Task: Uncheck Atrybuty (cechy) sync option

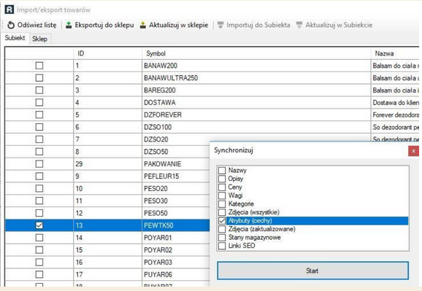Action: [x=222, y=220]
